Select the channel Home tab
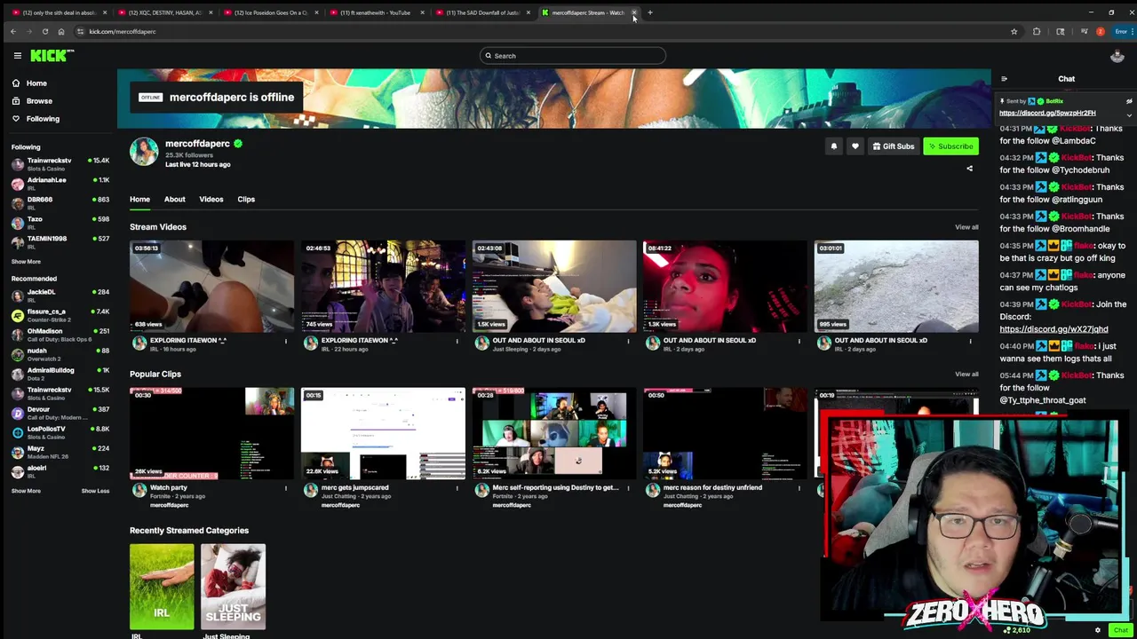The height and width of the screenshot is (639, 1137). pos(139,199)
